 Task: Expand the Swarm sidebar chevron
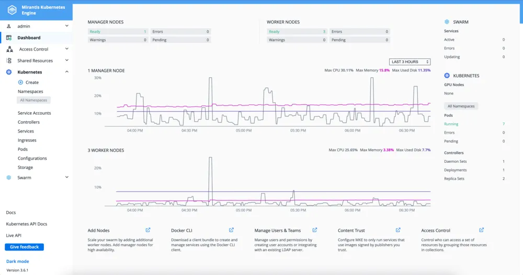point(67,177)
